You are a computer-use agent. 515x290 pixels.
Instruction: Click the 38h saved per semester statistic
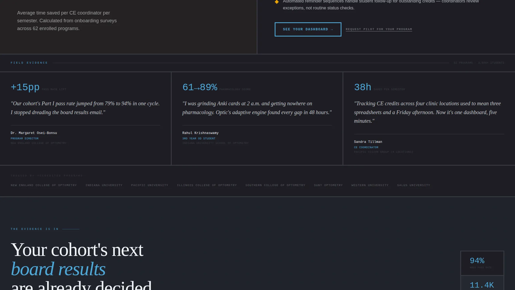click(363, 87)
